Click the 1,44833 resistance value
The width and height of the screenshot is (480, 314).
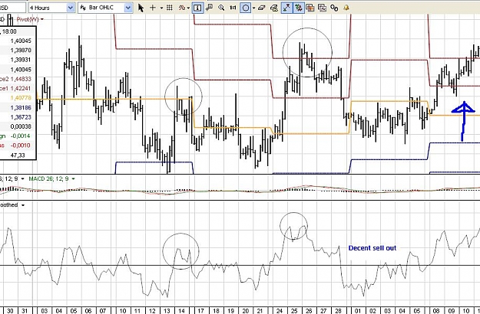pyautogui.click(x=21, y=79)
